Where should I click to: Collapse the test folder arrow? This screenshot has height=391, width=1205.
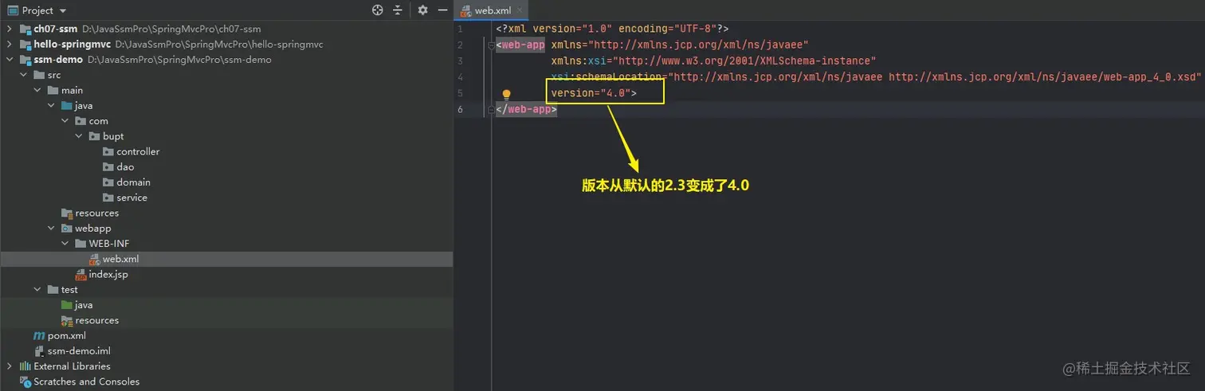coord(37,290)
